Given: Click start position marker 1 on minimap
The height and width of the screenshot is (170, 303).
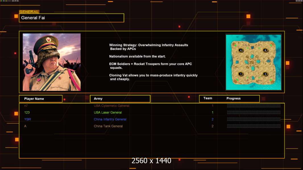Looking at the screenshot, I should (x=241, y=74).
